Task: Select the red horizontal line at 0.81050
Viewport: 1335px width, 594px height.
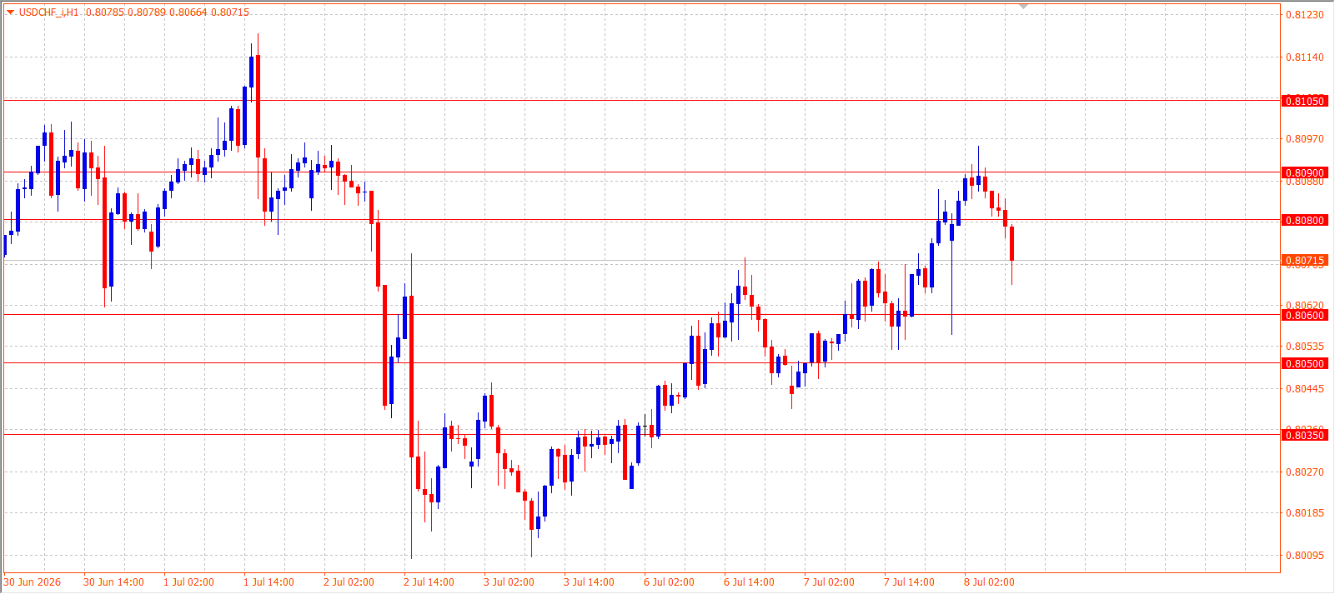Action: pos(640,100)
